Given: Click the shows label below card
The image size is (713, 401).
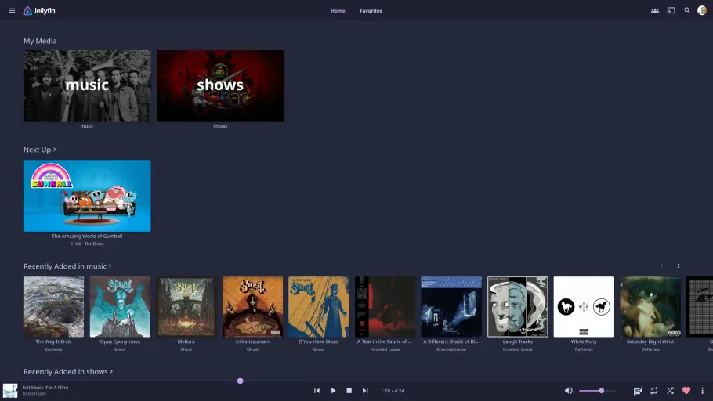Looking at the screenshot, I should click(x=220, y=126).
